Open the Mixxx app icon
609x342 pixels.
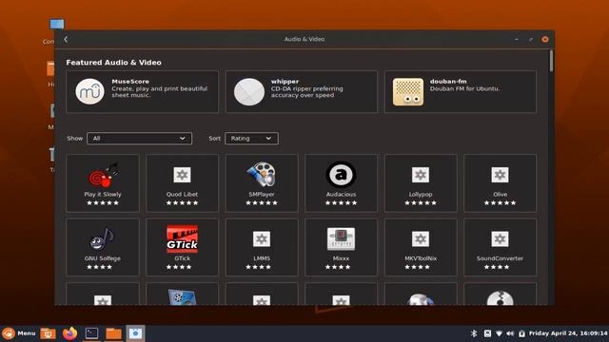tap(341, 238)
